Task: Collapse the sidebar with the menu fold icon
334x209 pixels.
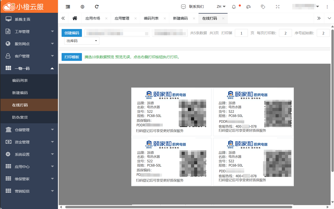Action: coord(68,7)
